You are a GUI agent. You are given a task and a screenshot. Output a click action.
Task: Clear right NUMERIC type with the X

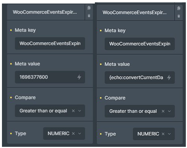(x=163, y=134)
